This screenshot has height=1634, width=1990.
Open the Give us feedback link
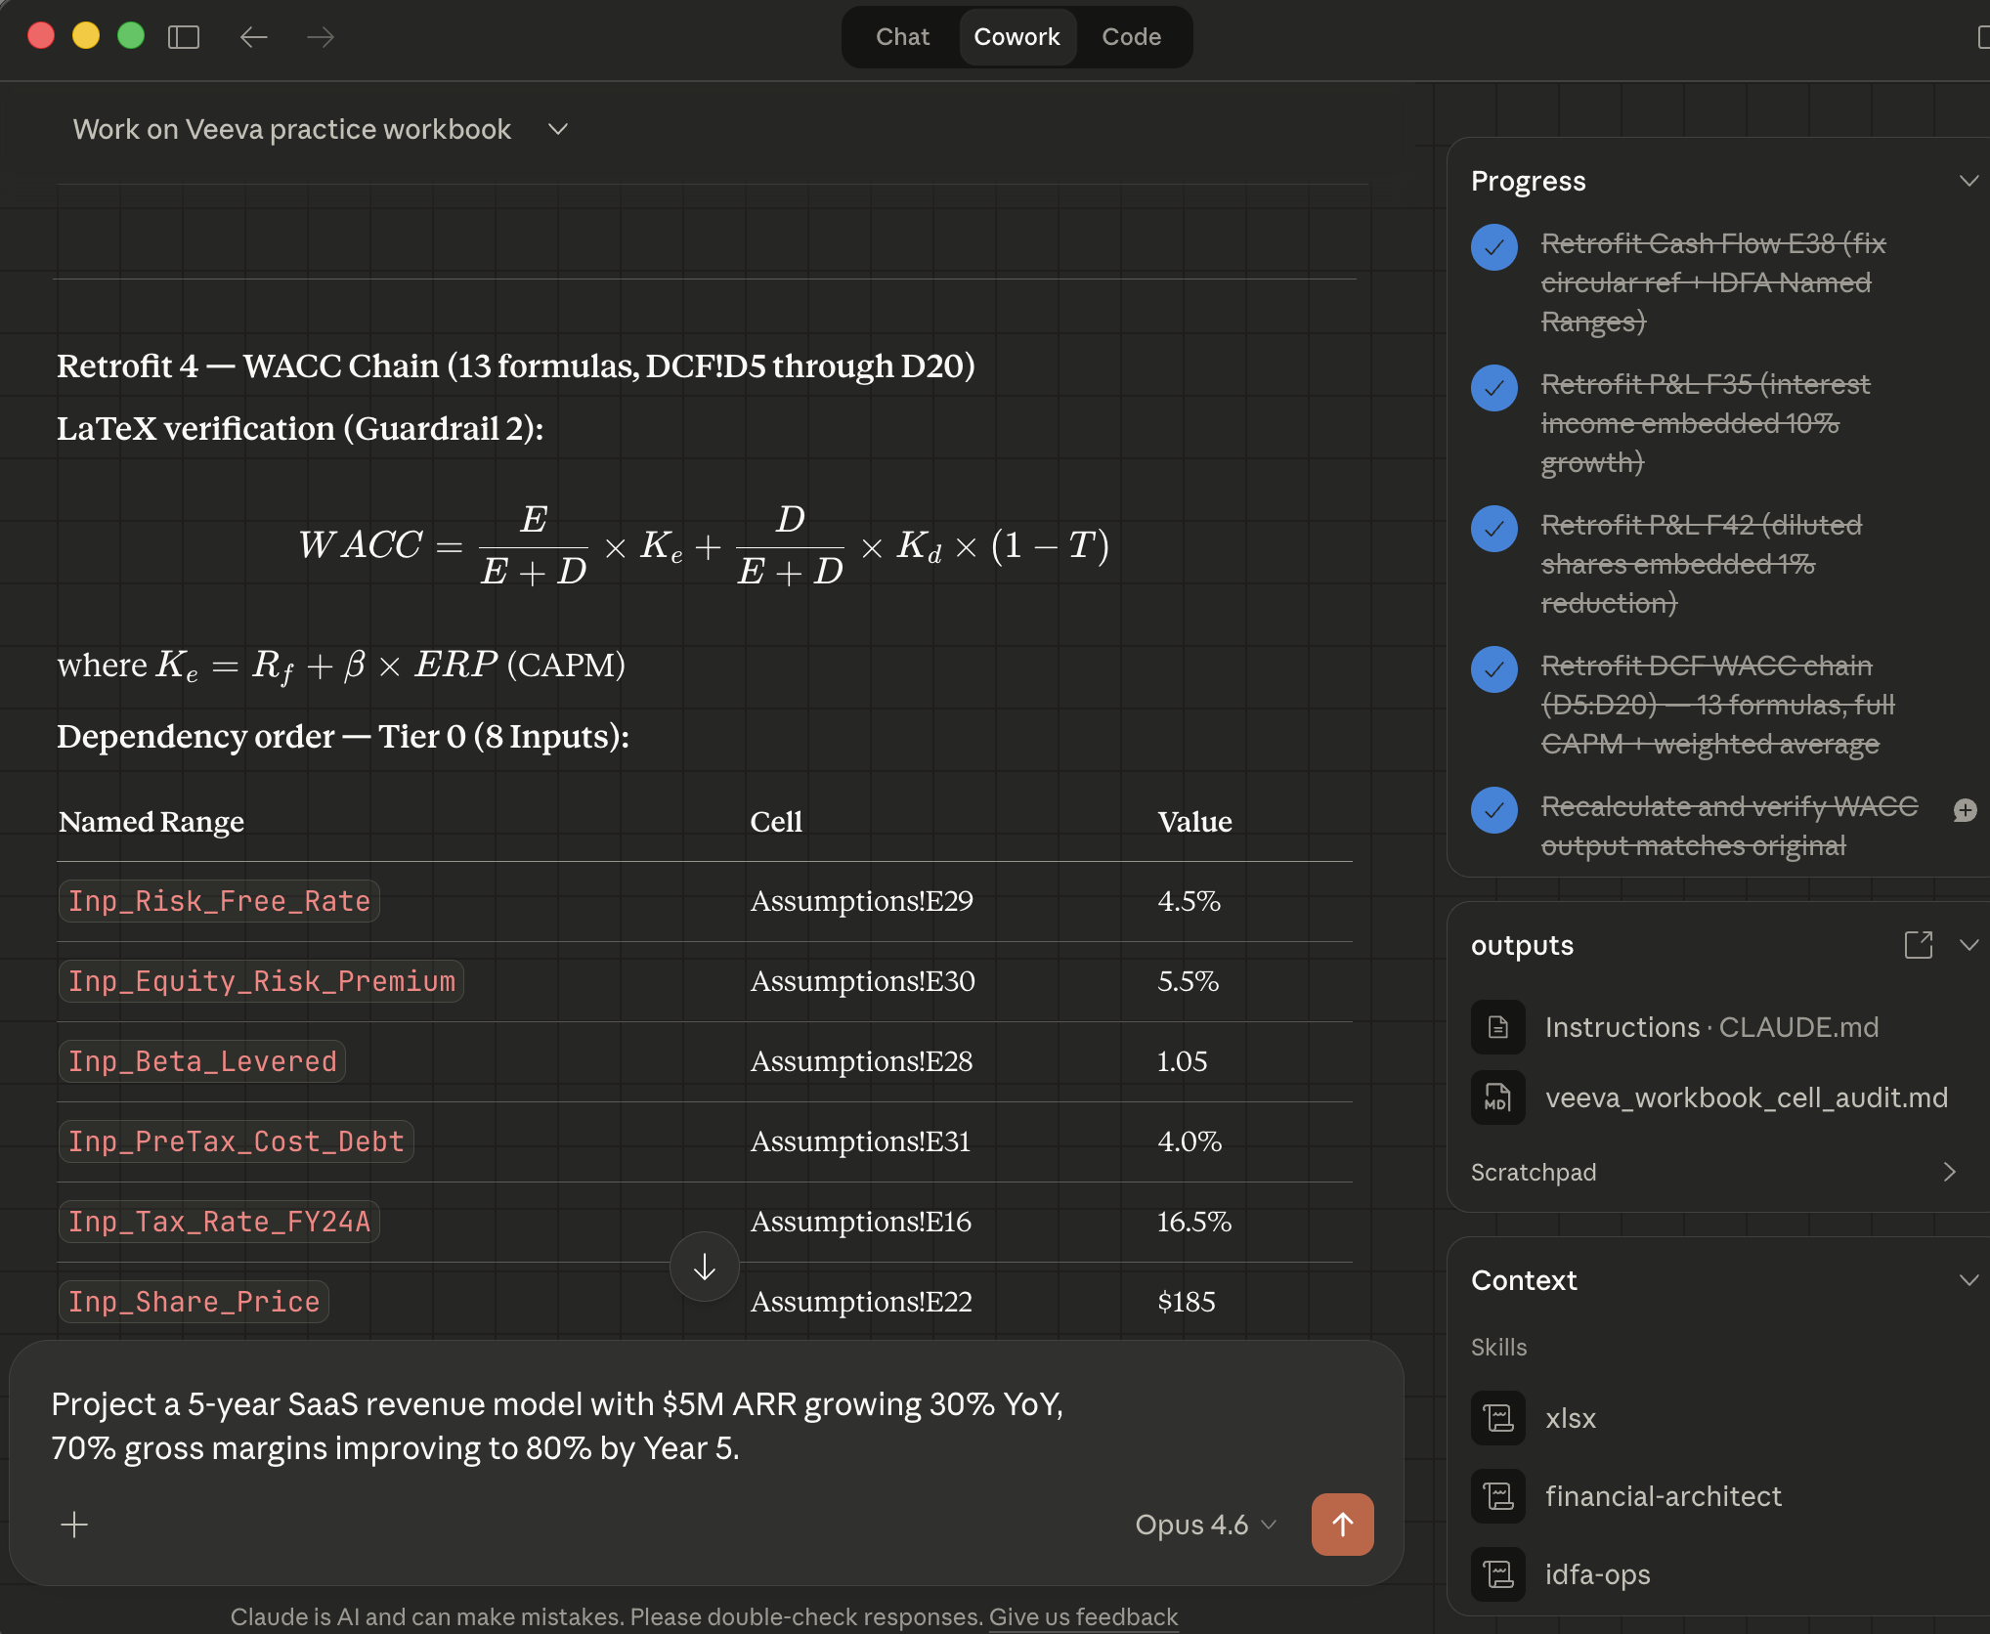coord(1083,1616)
